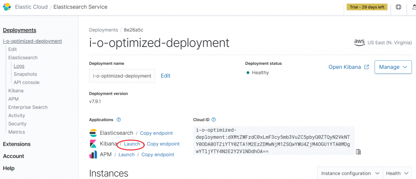Select i-o-optimized-deployment in the sidebar
This screenshot has height=179, width=416.
[32, 41]
